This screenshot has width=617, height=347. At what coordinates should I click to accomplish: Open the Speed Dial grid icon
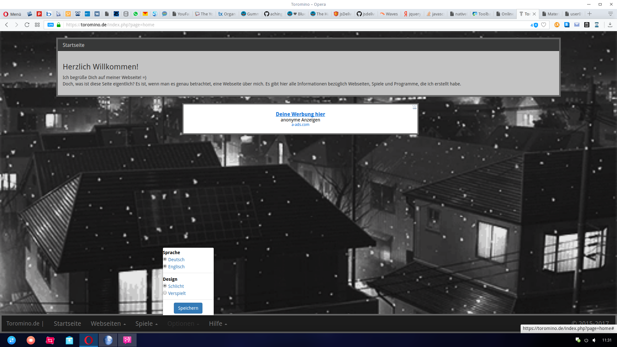pos(37,25)
